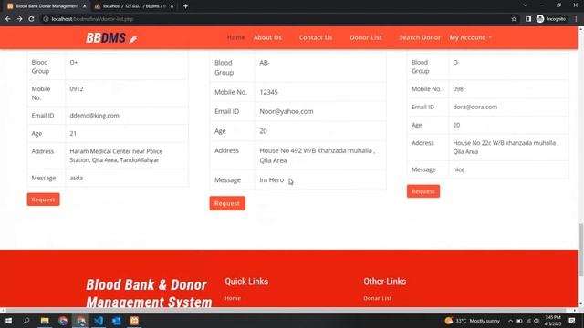Request donor with email dora@dora.com
Screen dimensions: 584x328
[x=423, y=191]
